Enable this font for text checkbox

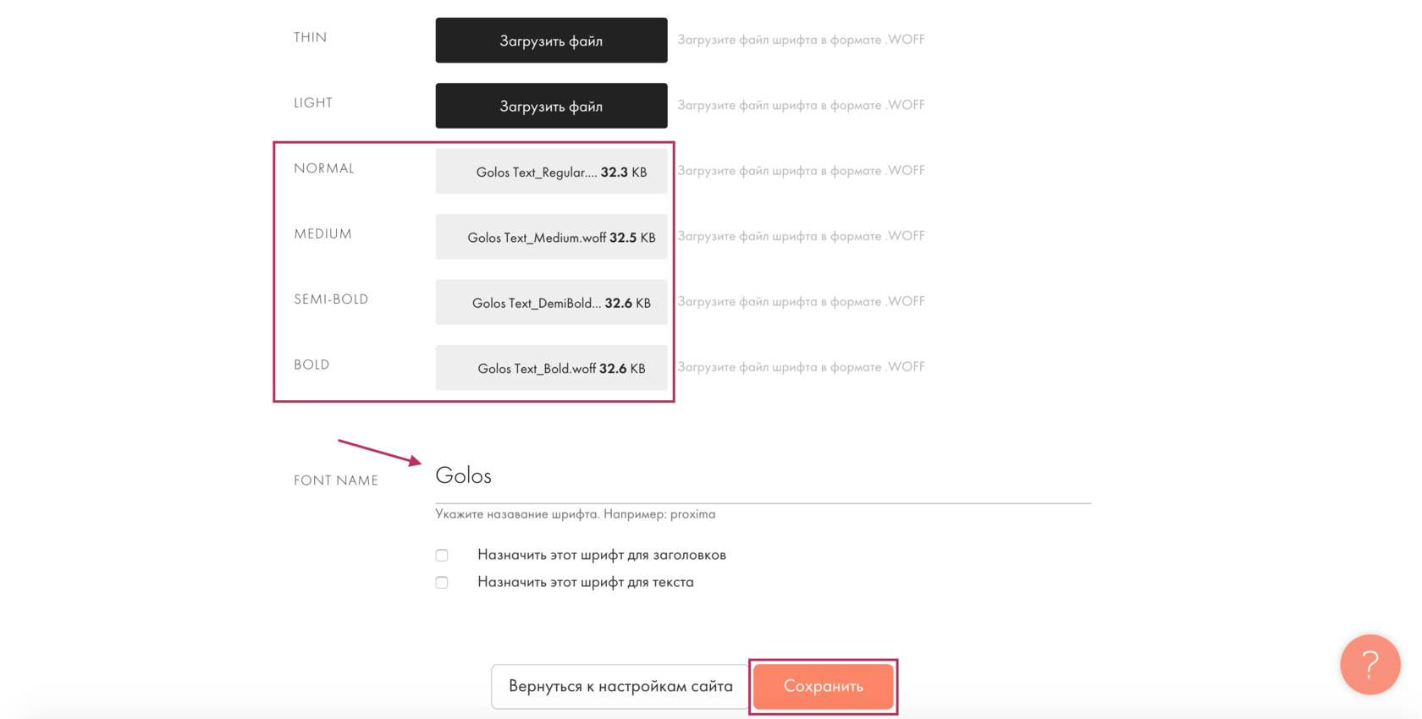442,583
